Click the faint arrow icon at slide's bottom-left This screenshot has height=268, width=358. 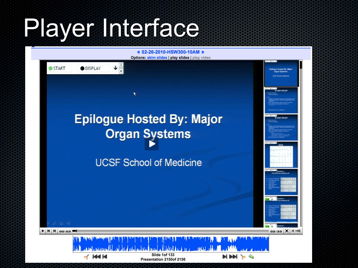(68, 223)
